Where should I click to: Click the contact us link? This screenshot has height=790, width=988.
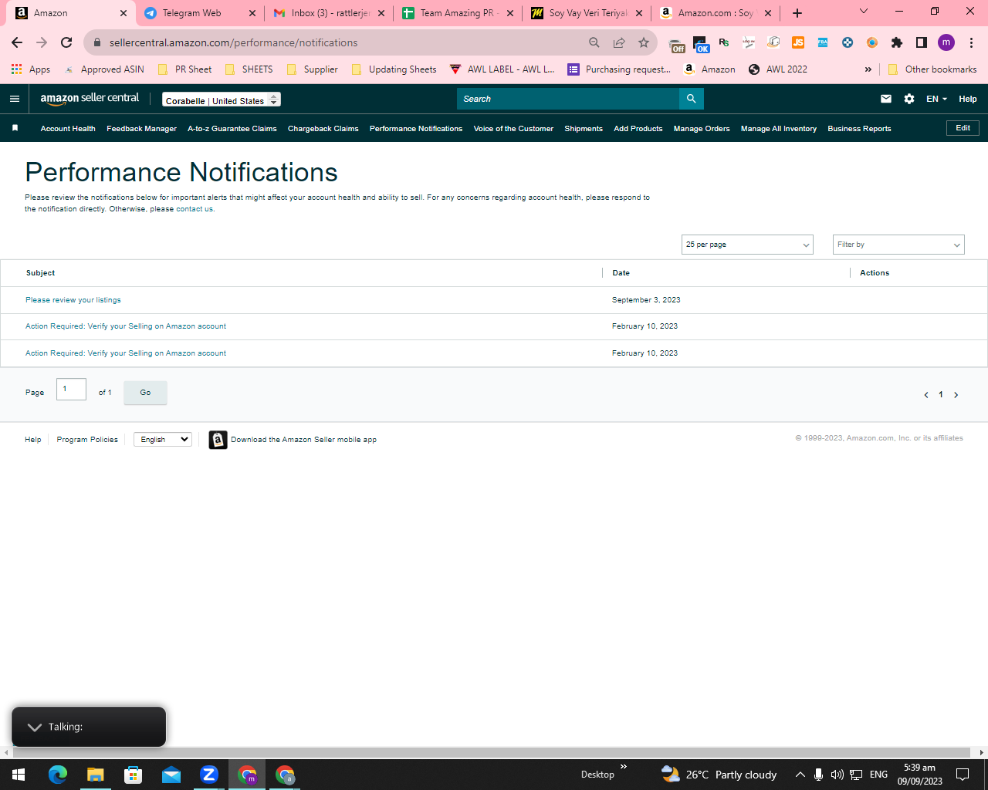pos(195,209)
